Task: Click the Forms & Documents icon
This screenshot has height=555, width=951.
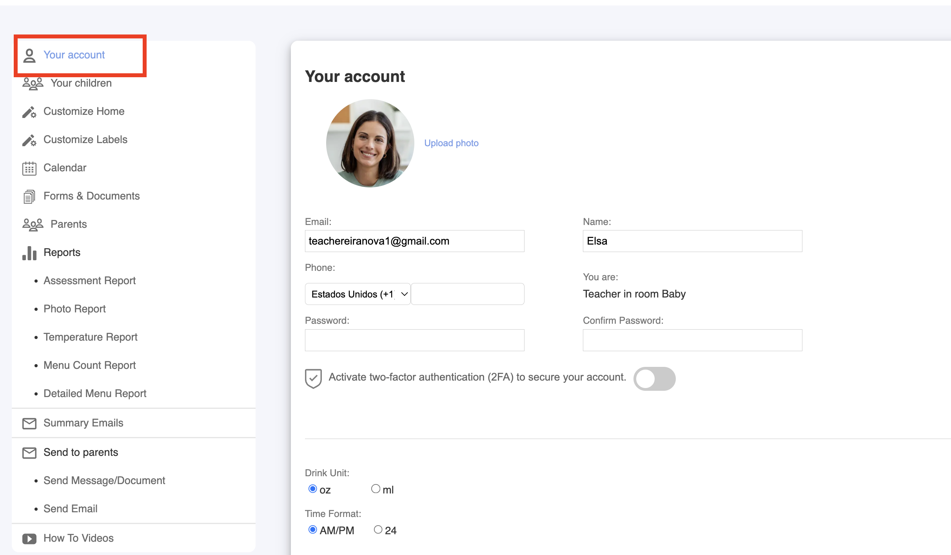Action: 29,196
